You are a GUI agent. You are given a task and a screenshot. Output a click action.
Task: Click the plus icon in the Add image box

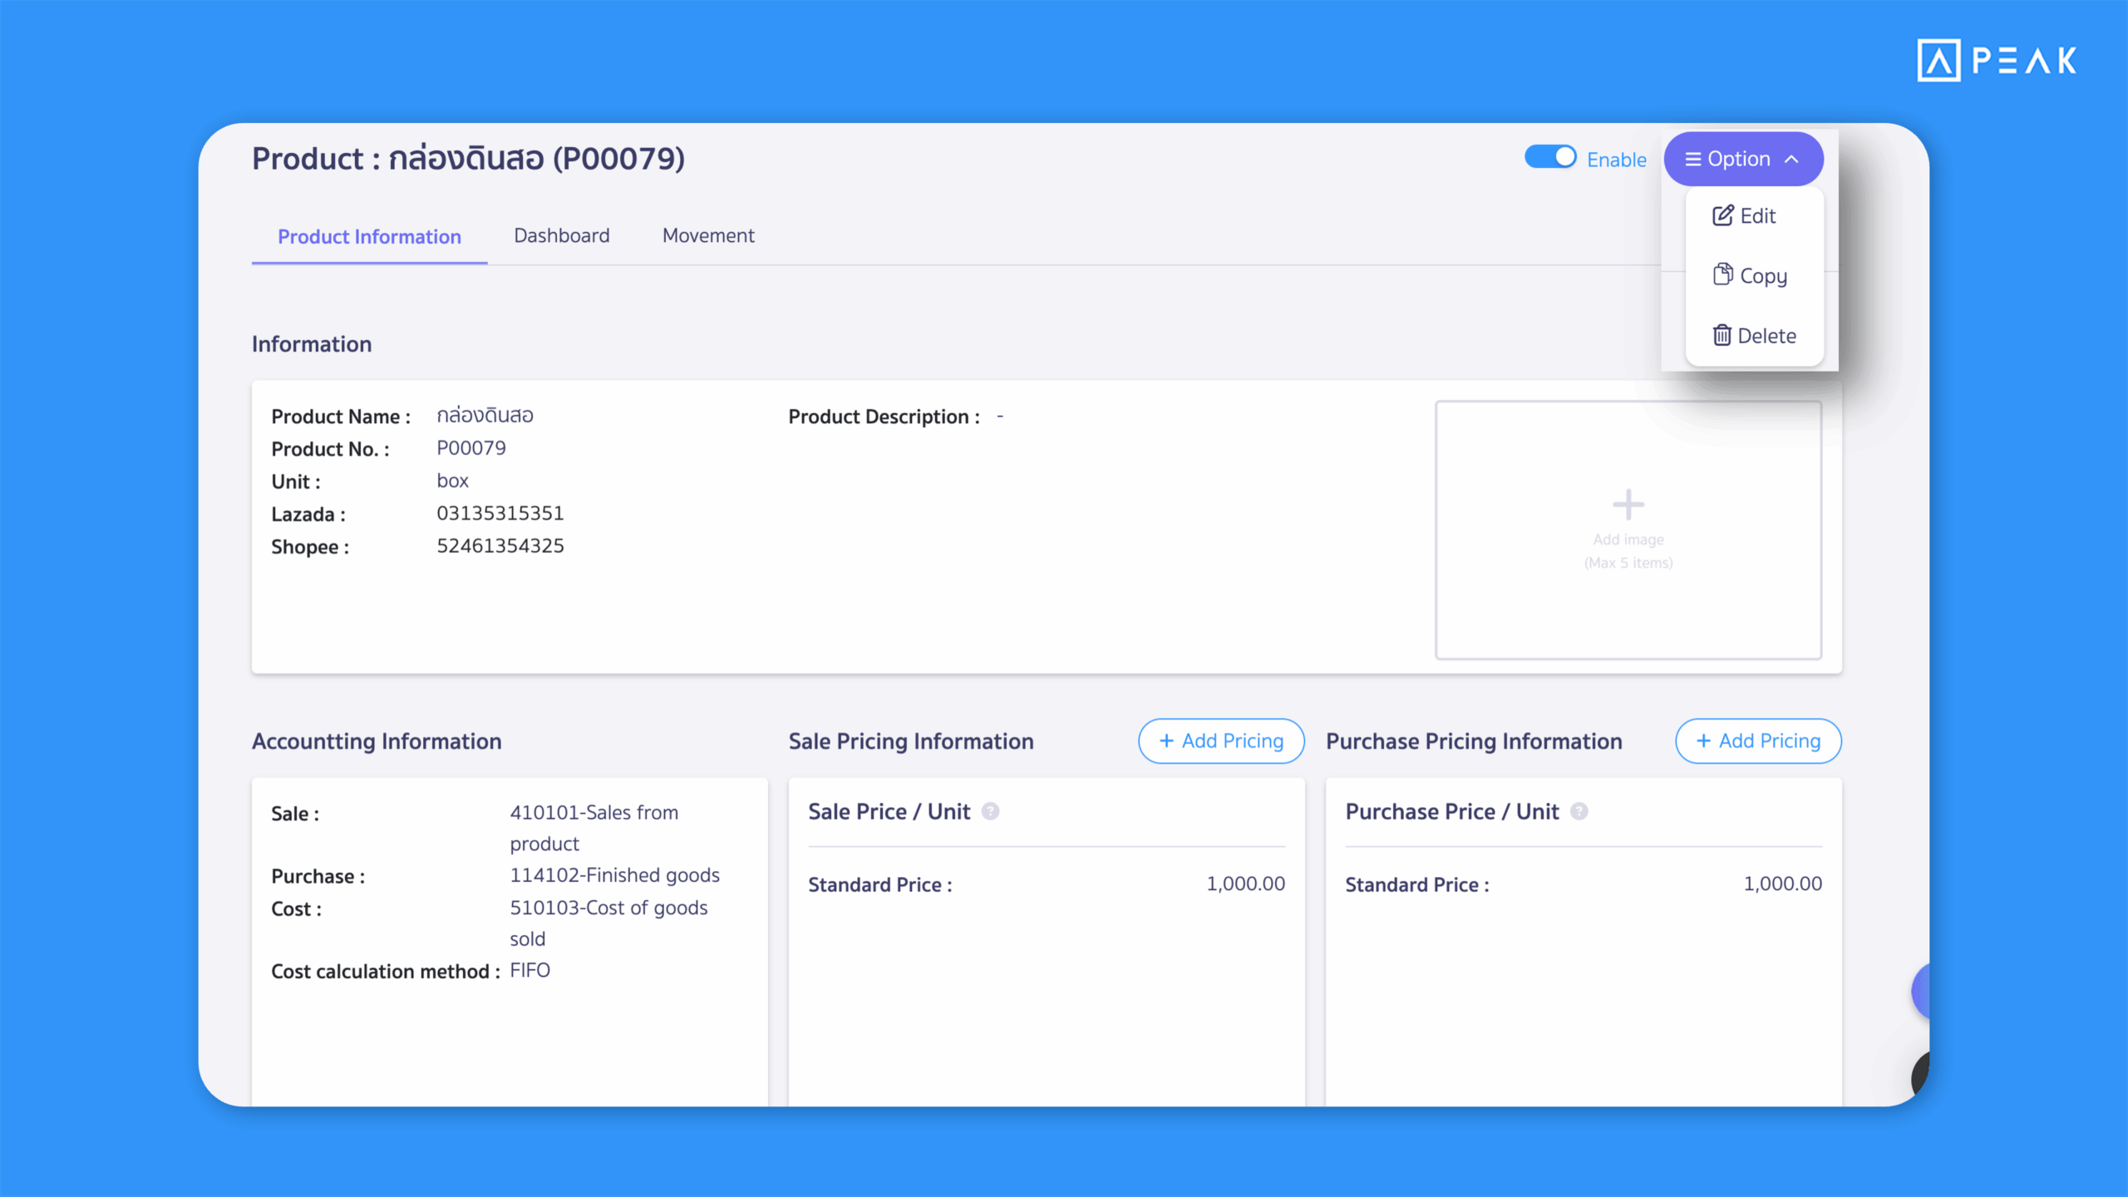point(1628,503)
